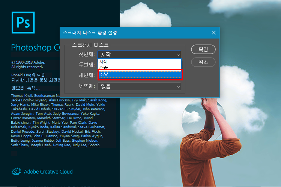Click the 스크래치 디스크 group label
The image size is (281, 187).
pyautogui.click(x=90, y=45)
